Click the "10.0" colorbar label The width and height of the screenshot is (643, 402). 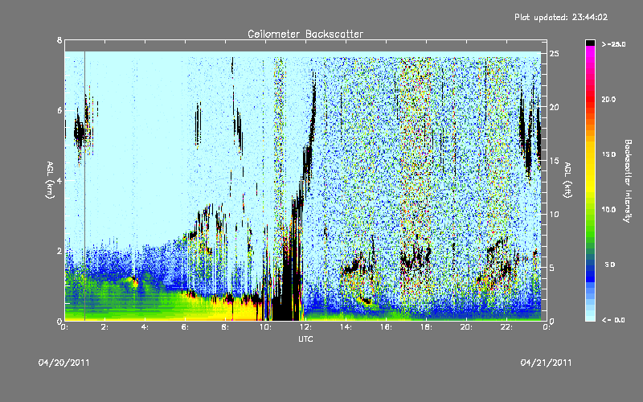point(608,210)
